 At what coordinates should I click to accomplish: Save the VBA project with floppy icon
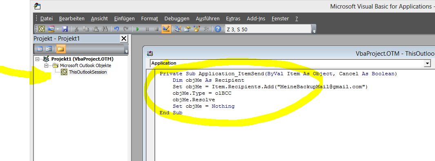65,29
